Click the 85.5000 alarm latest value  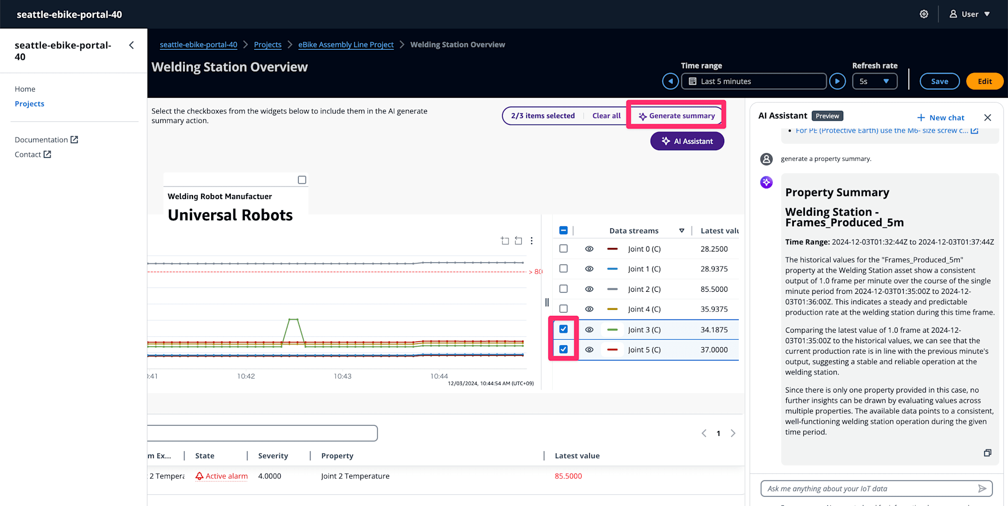[568, 476]
